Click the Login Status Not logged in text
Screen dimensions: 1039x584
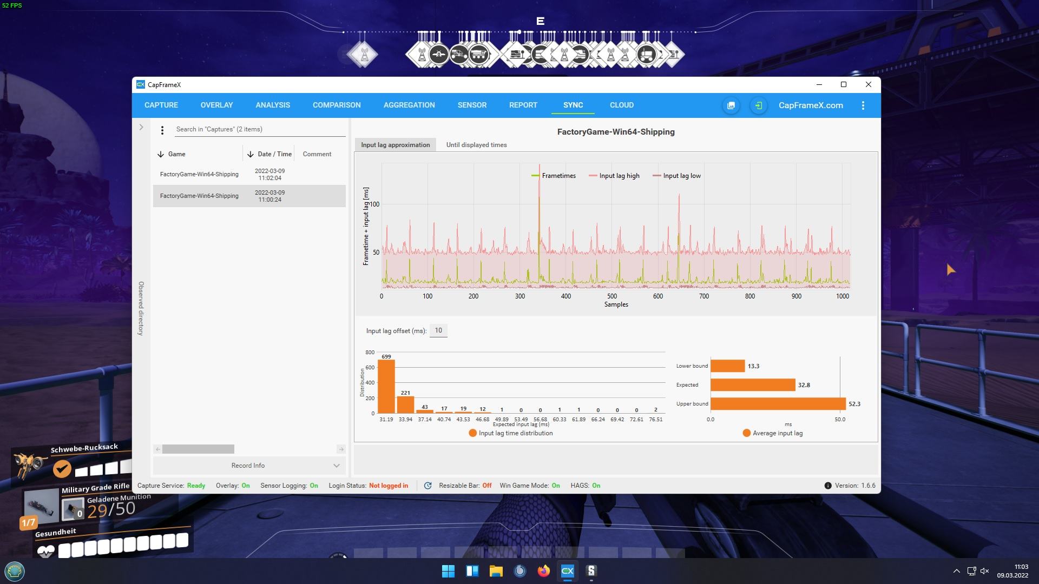(369, 486)
